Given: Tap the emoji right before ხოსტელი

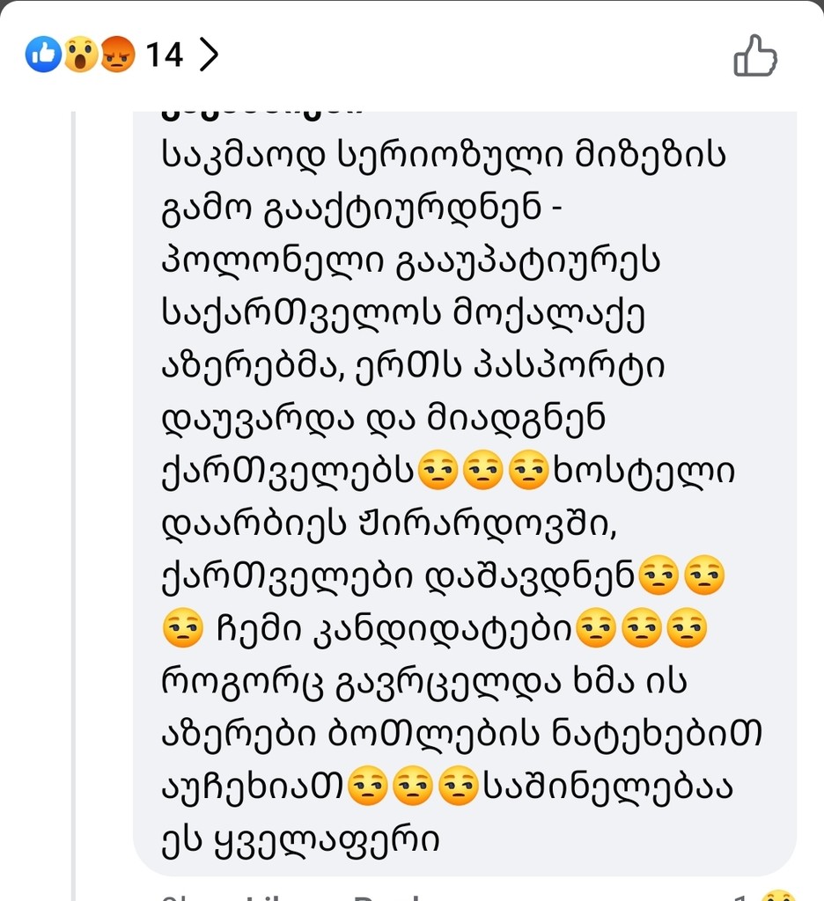Looking at the screenshot, I should tap(529, 472).
